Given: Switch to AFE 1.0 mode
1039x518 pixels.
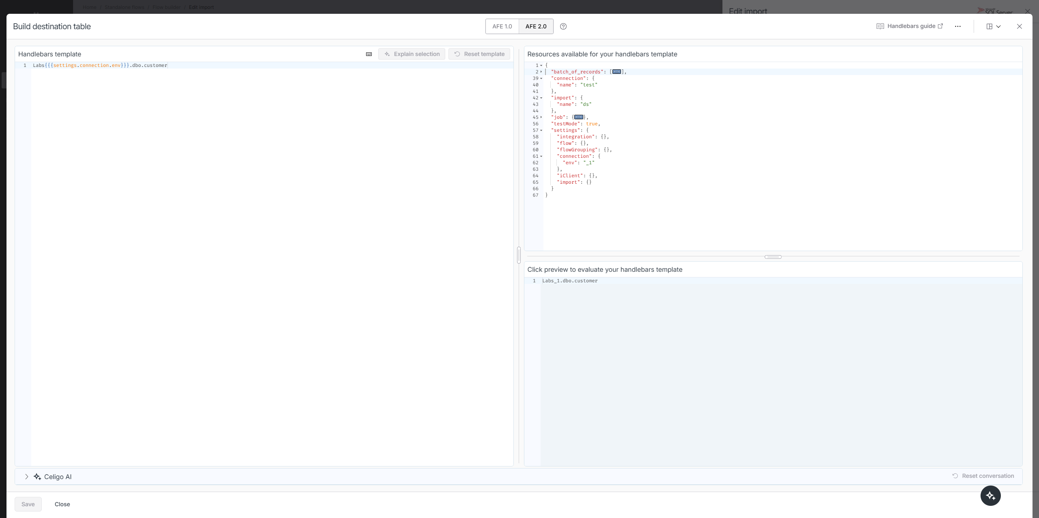Looking at the screenshot, I should [x=502, y=26].
